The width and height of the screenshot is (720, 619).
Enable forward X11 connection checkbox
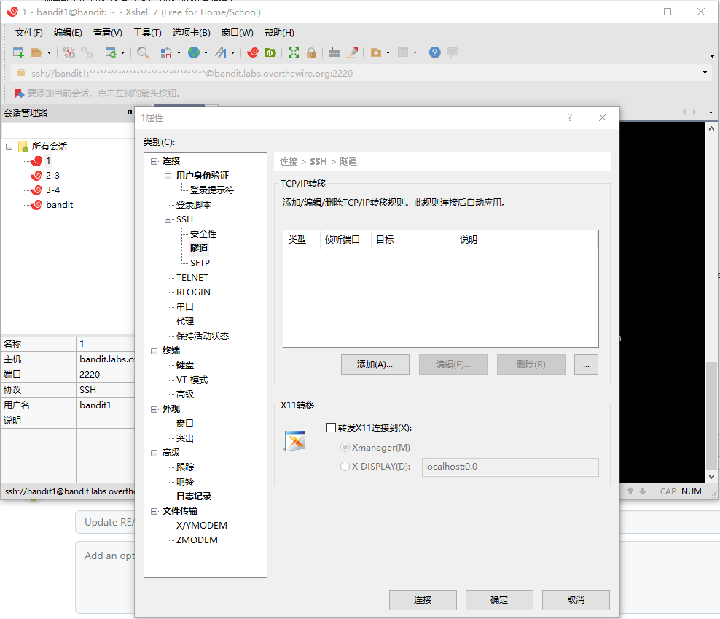point(331,428)
